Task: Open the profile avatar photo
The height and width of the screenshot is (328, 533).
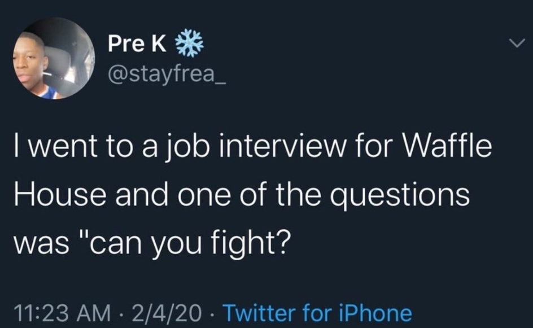Action: (x=54, y=58)
